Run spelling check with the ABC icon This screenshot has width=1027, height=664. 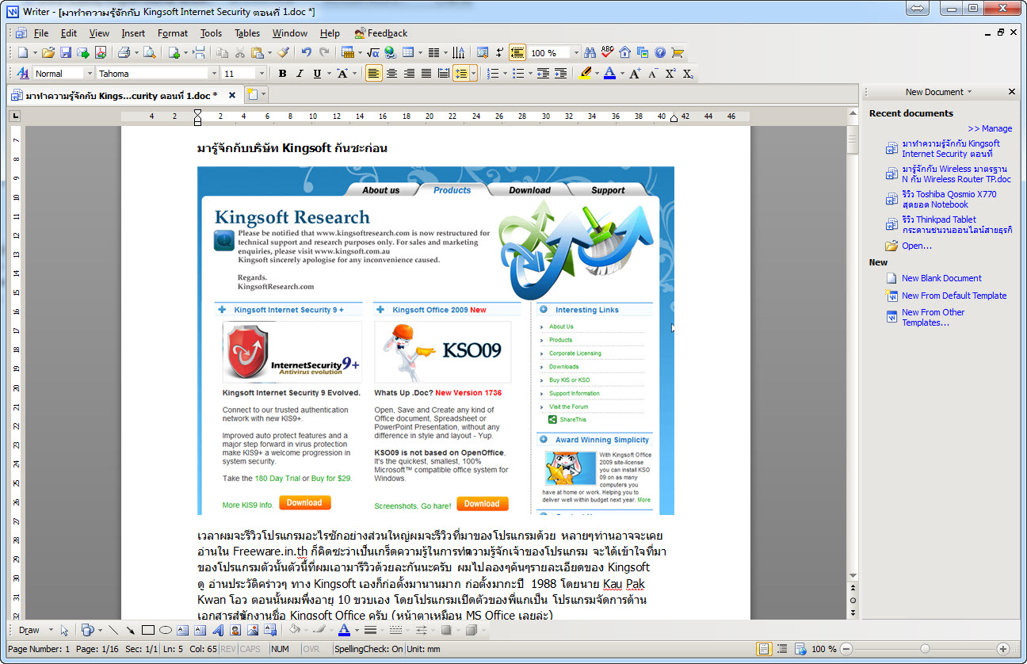(607, 53)
